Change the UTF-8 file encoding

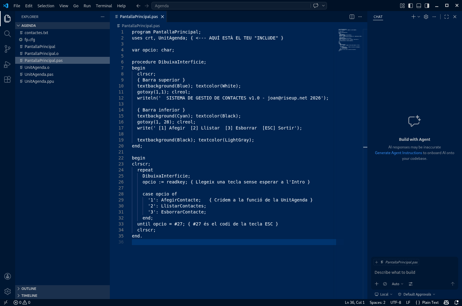[x=396, y=303]
